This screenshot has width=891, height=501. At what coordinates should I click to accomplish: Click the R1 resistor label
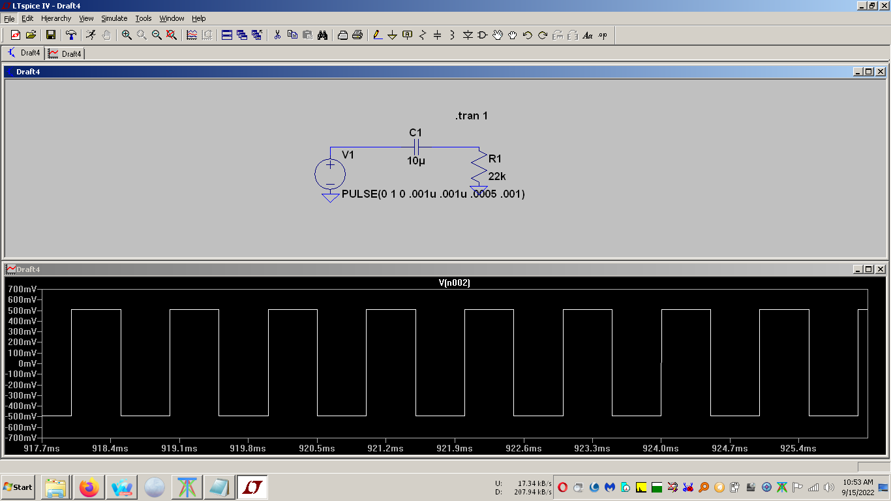pyautogui.click(x=495, y=159)
